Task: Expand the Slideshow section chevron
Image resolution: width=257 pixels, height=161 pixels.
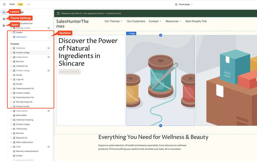Action: click(x=11, y=48)
